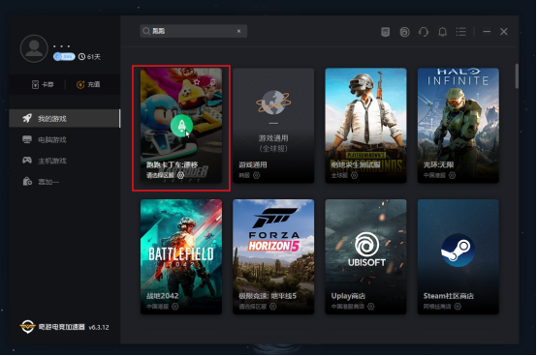Click the shield badge icon in top bar
Viewport: 537px width, 356px height.
386,32
